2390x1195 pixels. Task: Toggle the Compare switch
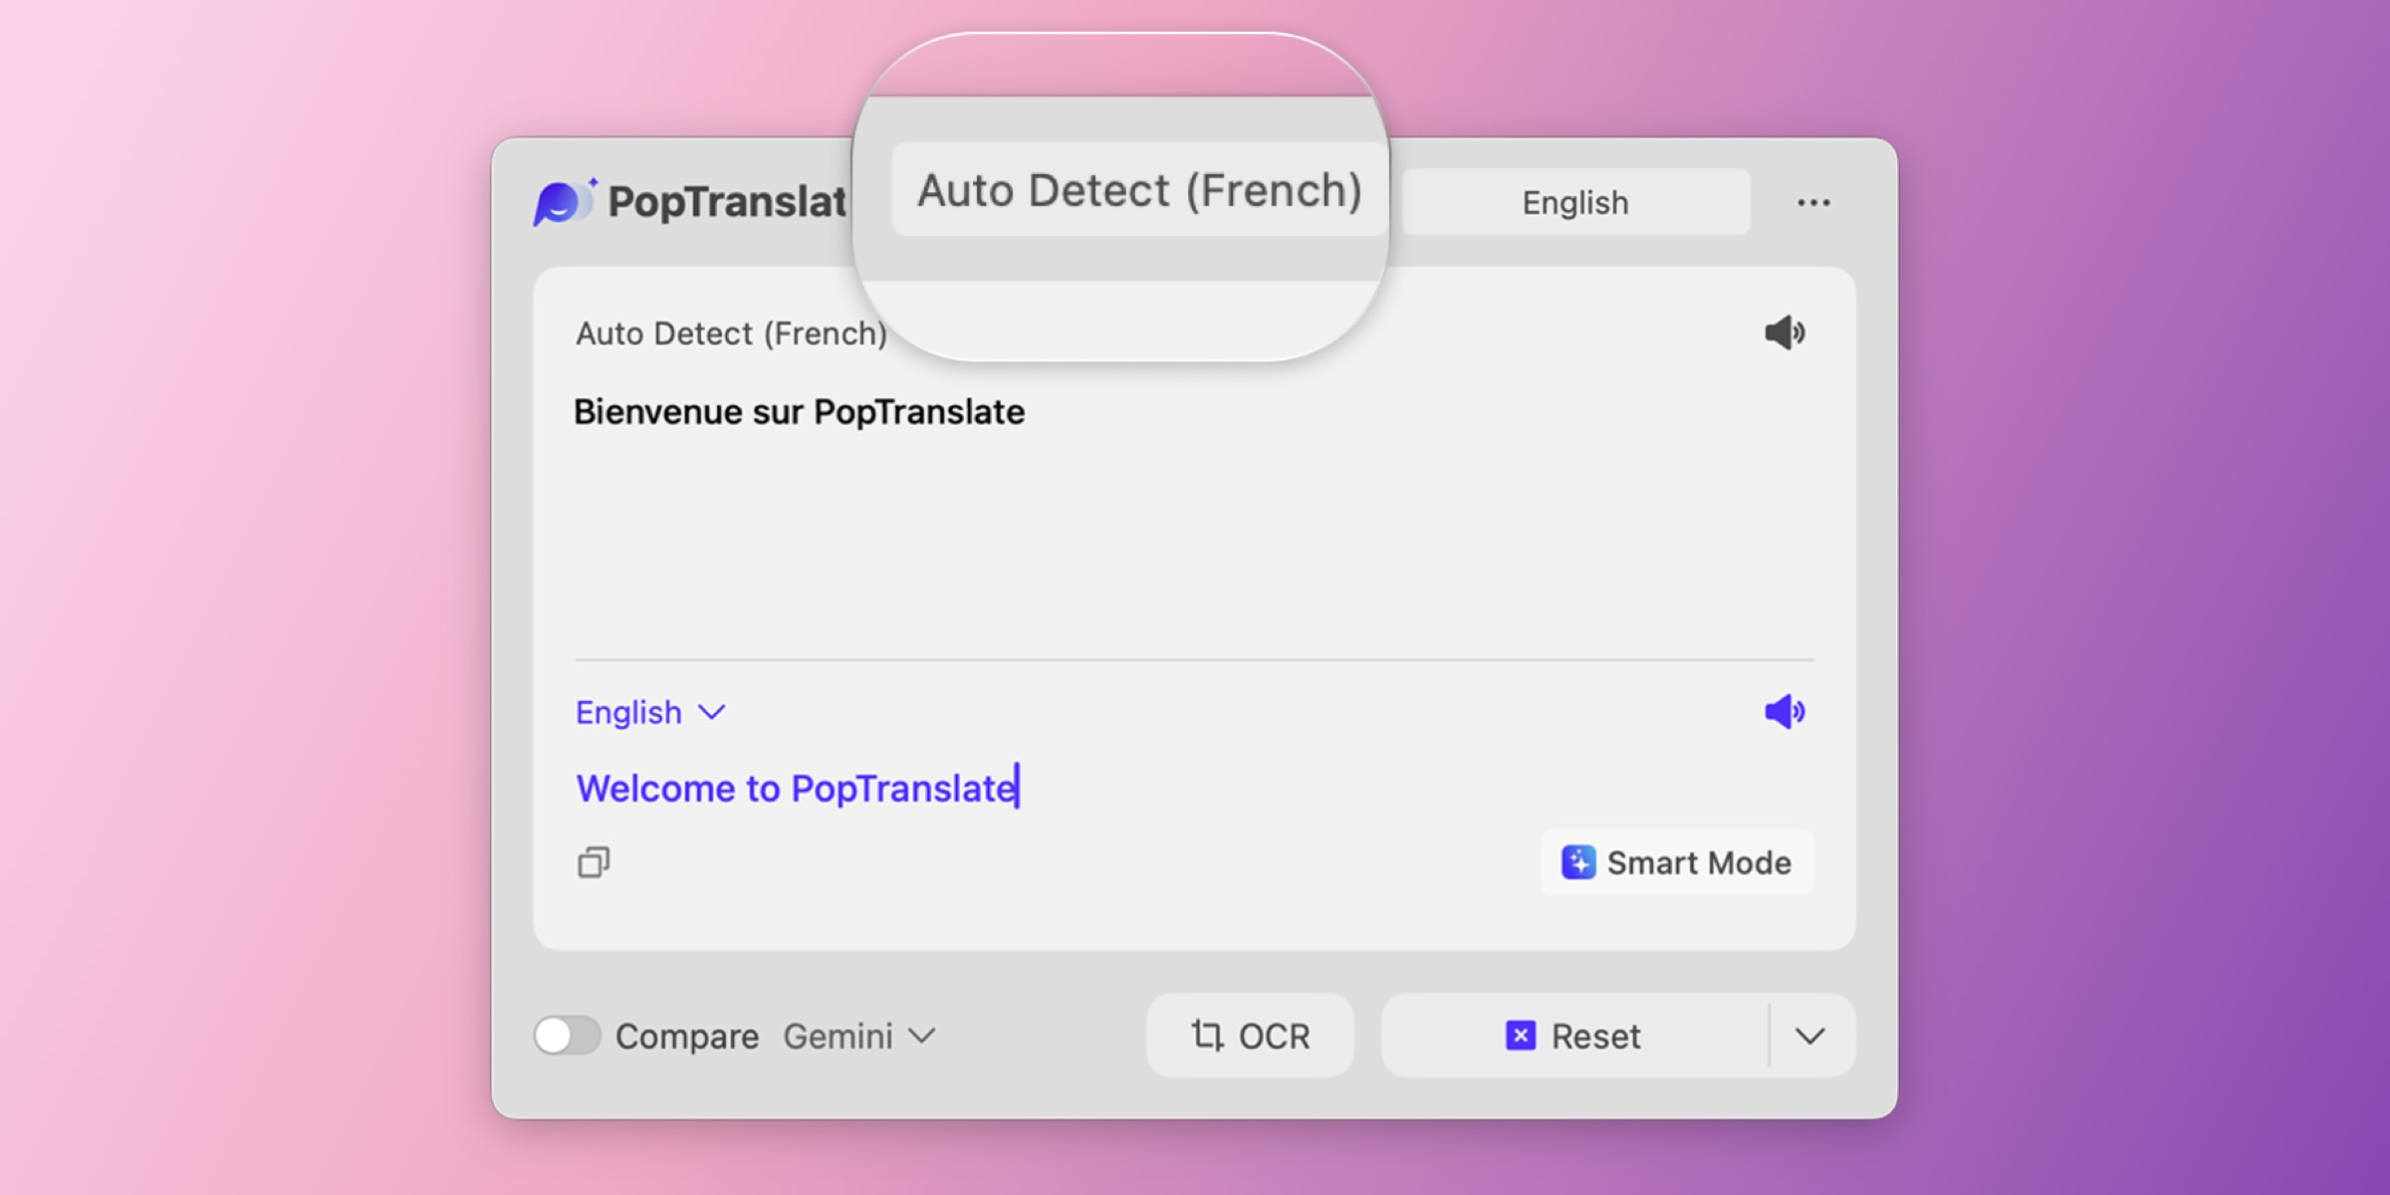pyautogui.click(x=567, y=1036)
